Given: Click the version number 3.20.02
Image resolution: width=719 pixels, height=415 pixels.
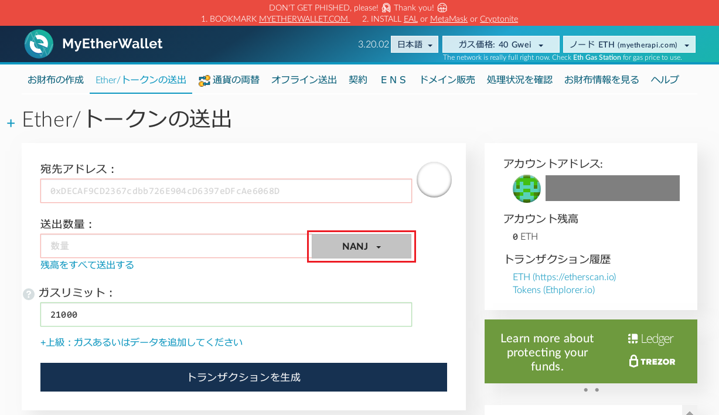Looking at the screenshot, I should (x=373, y=45).
